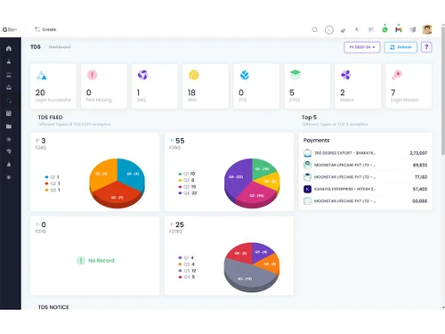Screen dimensions: 445x334
Task: Click the Payments heading in the Top 5 panel
Action: [x=316, y=140]
